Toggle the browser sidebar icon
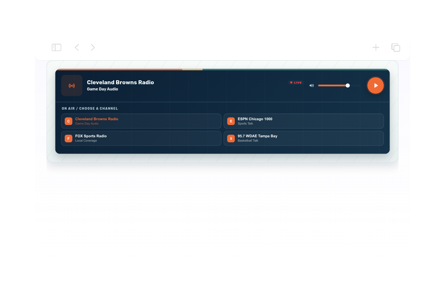 point(56,48)
